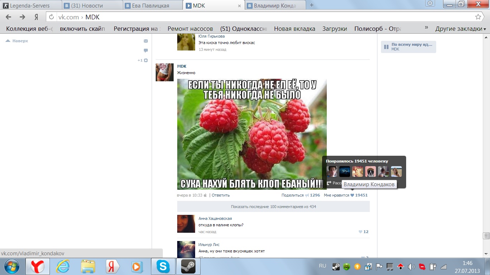The width and height of the screenshot is (490, 275).
Task: Open messages envelope icon in sidebar
Action: [146, 41]
